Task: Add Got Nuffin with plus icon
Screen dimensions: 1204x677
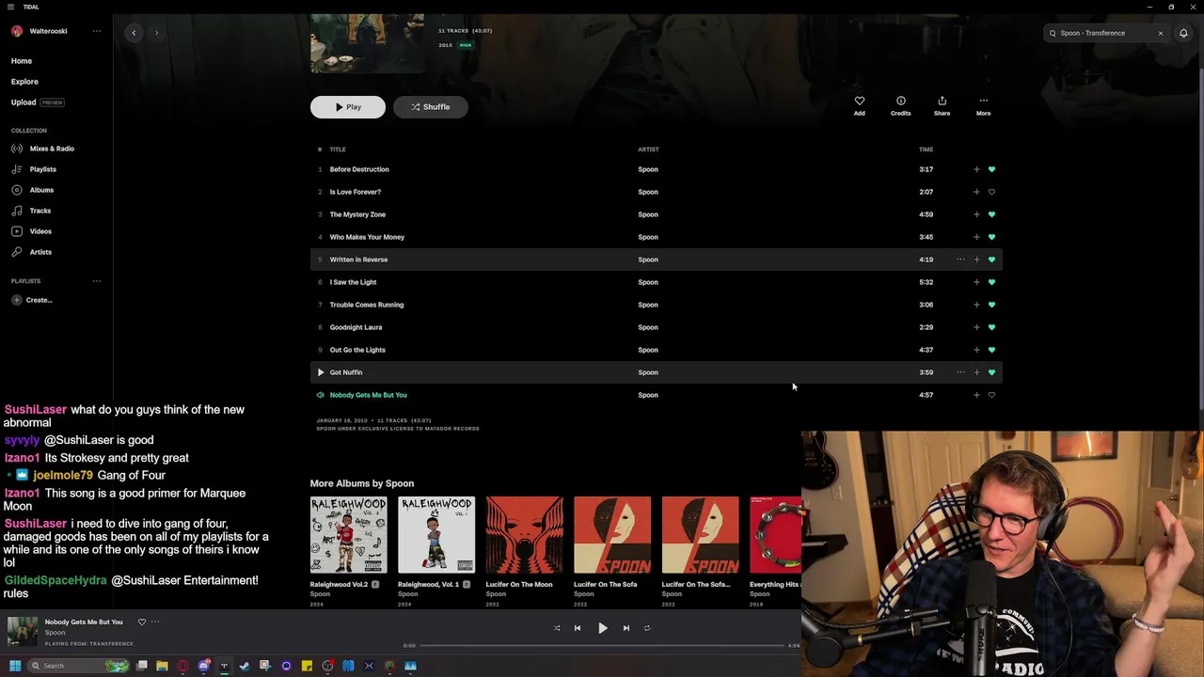Action: 976,372
